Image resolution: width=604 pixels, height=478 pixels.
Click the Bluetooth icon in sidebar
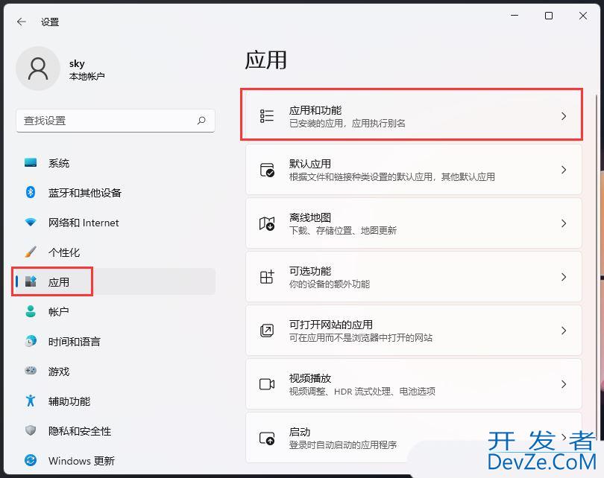31,192
